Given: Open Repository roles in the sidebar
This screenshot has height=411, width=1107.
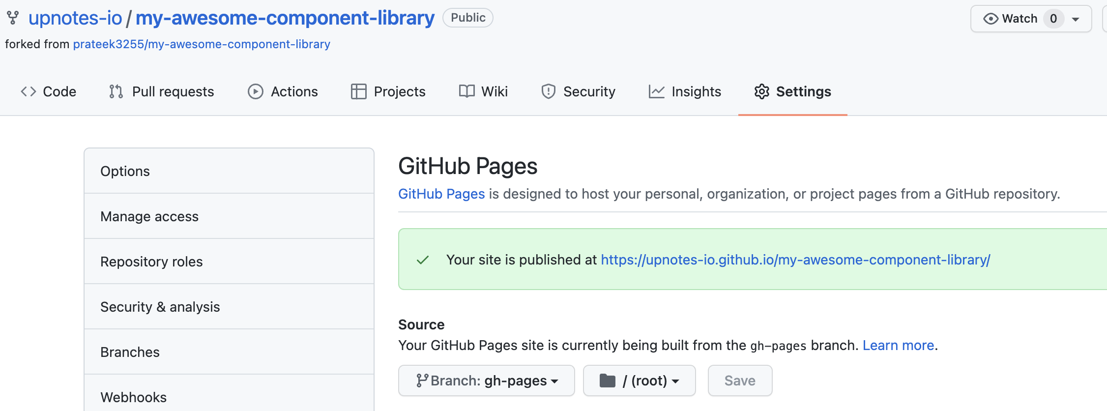Looking at the screenshot, I should pyautogui.click(x=229, y=262).
